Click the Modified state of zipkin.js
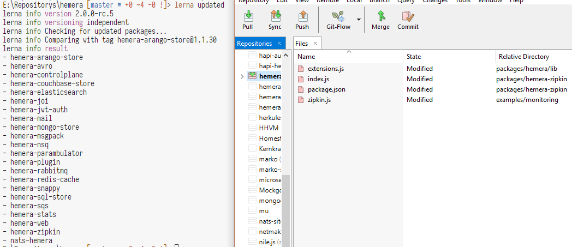The image size is (572, 247). point(420,99)
